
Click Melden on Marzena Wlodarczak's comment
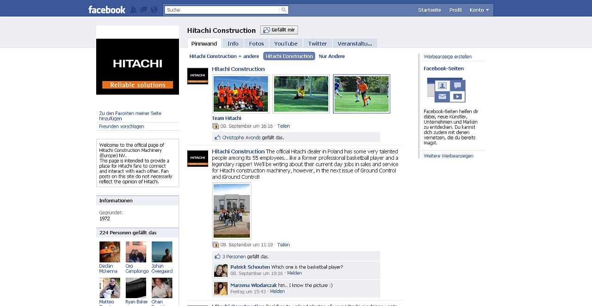tap(277, 291)
